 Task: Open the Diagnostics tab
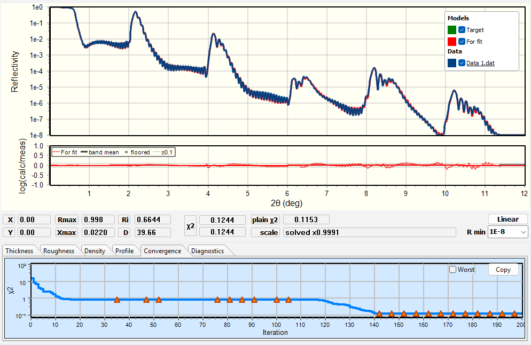tap(208, 251)
